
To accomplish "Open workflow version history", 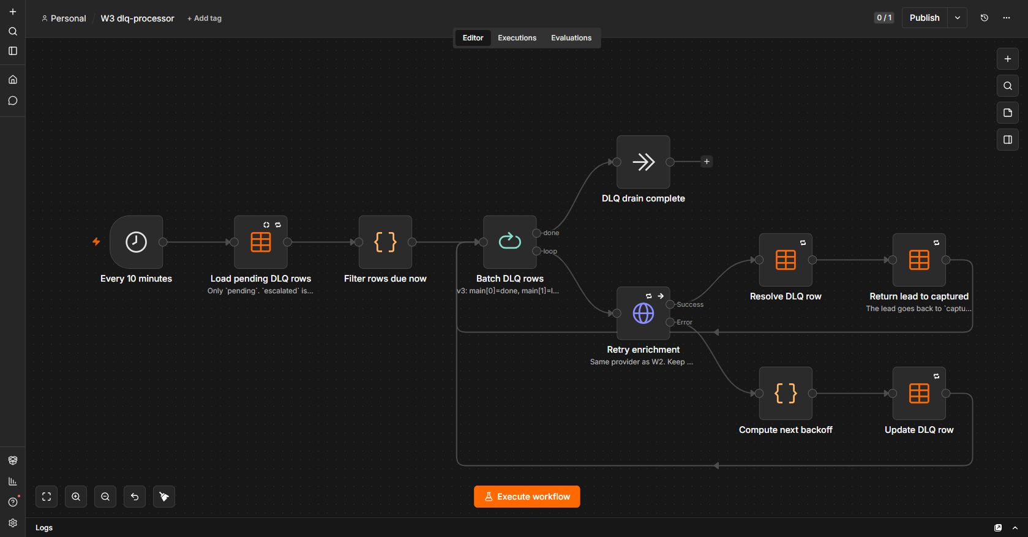I will click(x=985, y=18).
